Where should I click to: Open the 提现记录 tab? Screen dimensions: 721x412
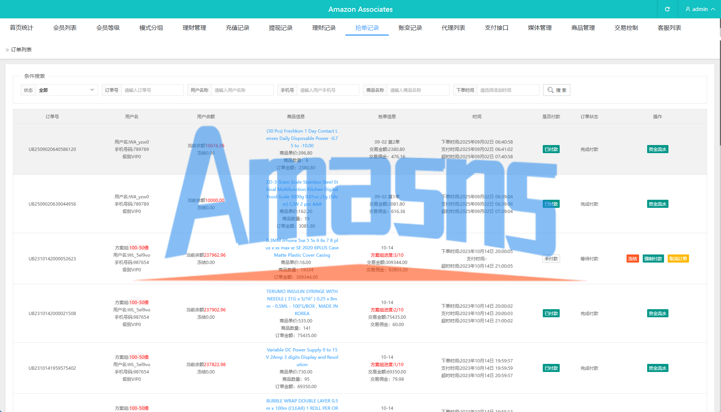280,28
